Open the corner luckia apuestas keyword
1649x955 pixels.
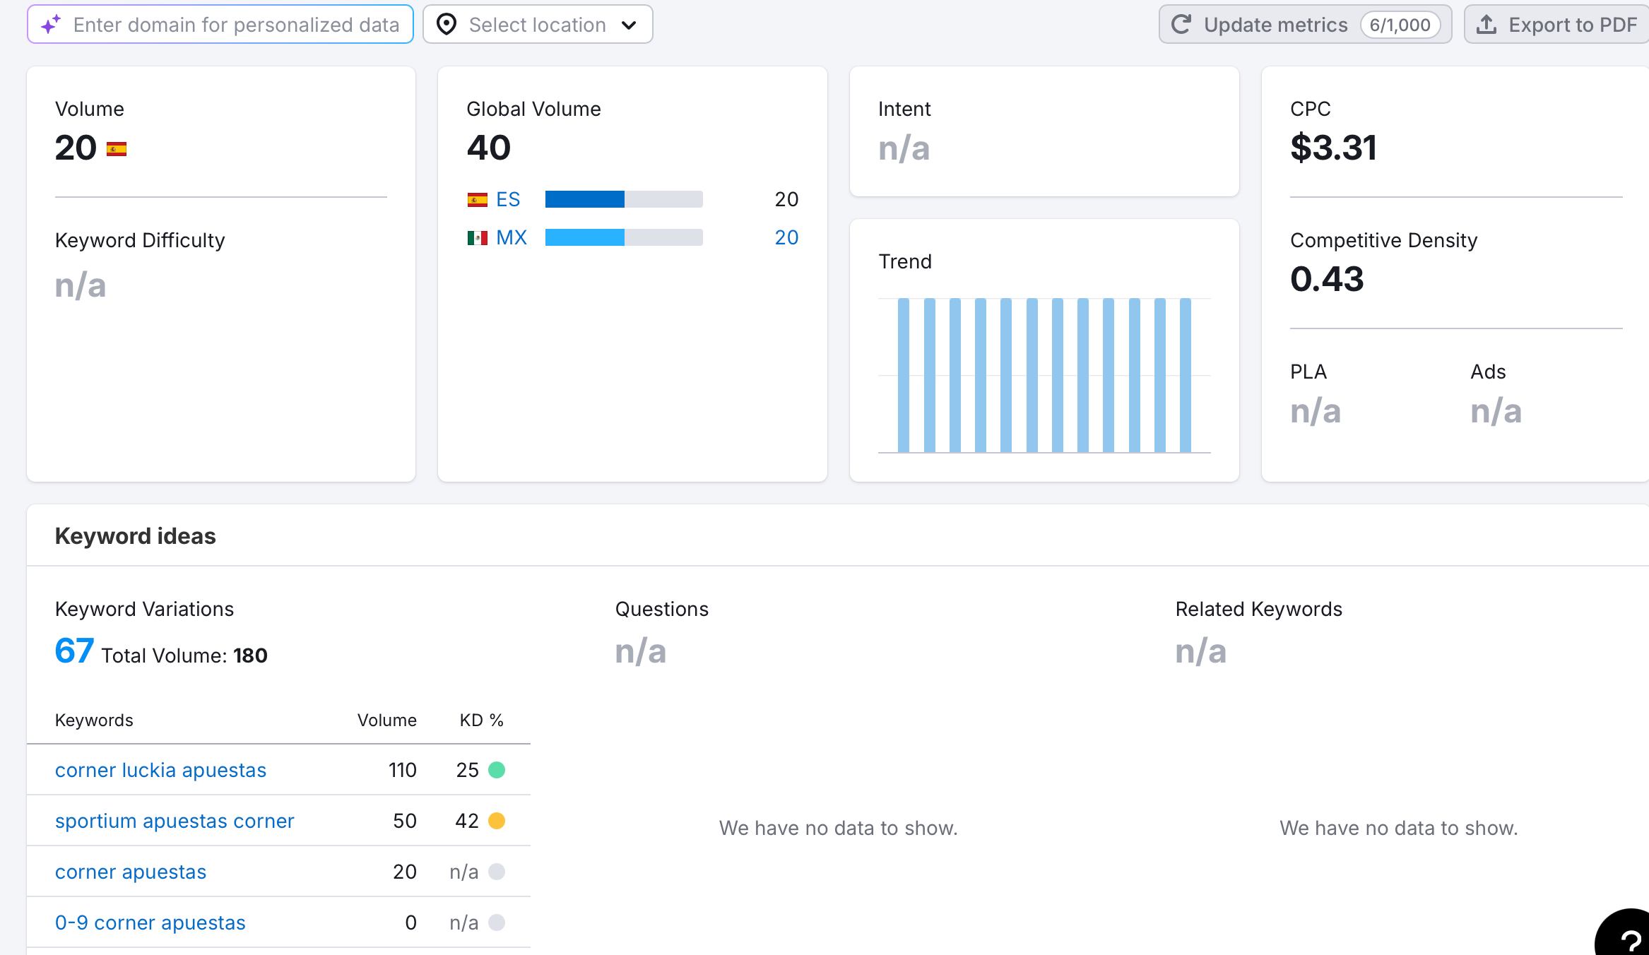click(160, 770)
